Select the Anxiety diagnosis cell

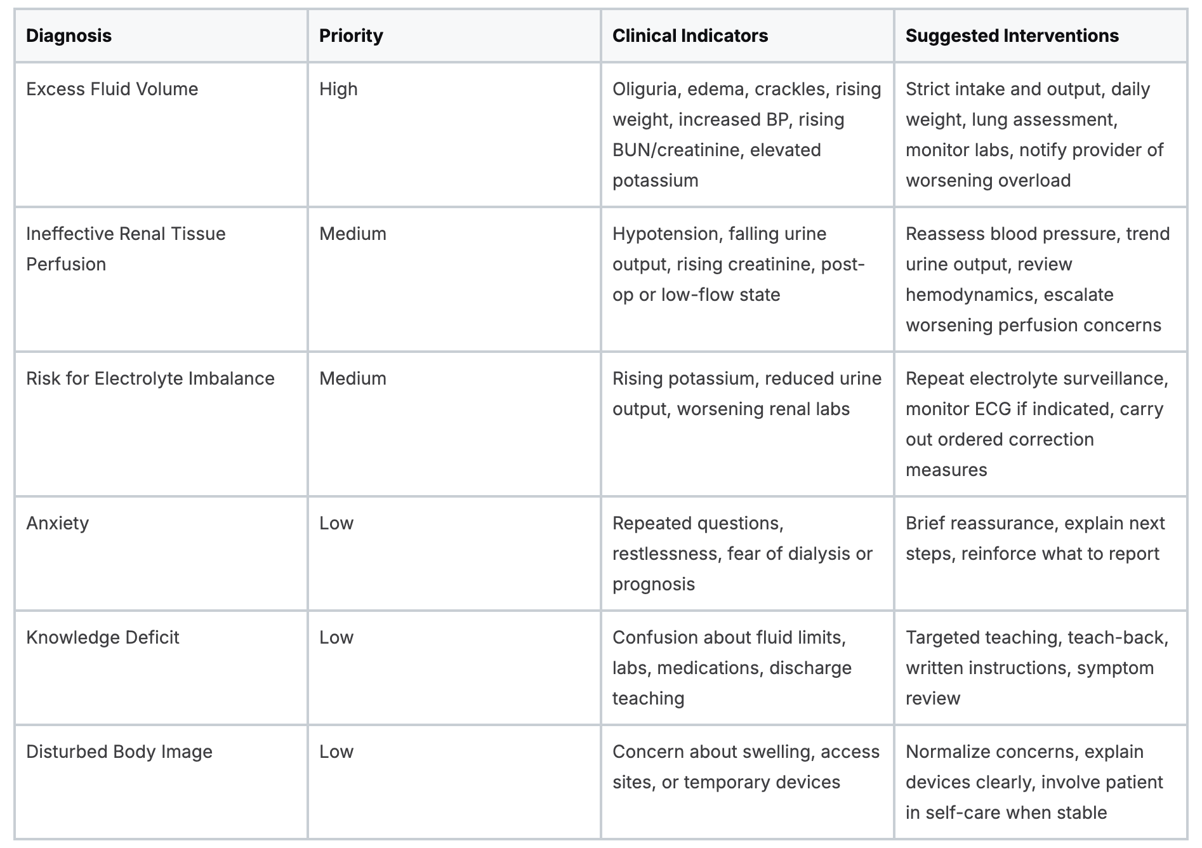(161, 553)
